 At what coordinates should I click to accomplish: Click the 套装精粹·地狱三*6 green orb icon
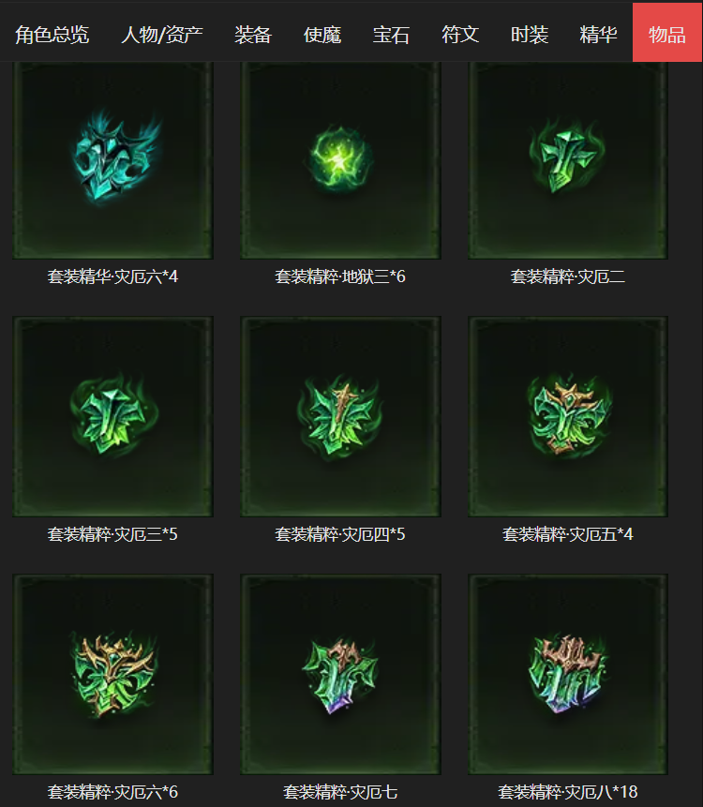coord(340,159)
